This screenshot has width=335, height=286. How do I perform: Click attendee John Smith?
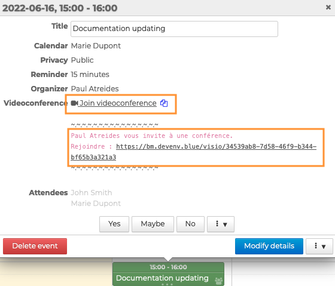click(x=91, y=193)
